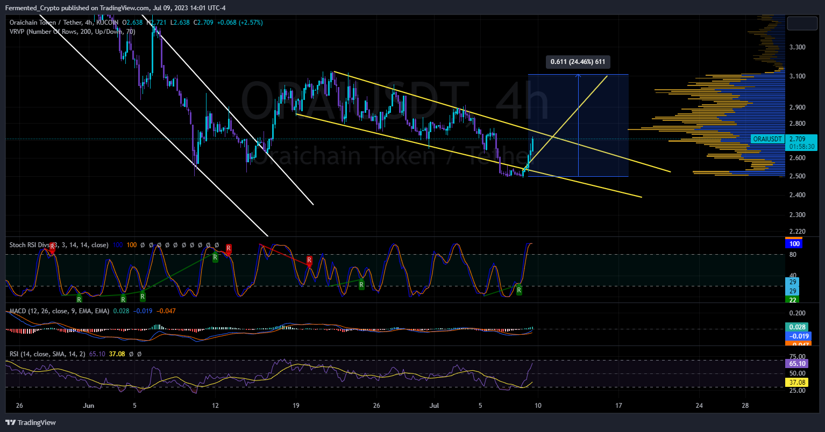Viewport: 825px width, 432px height.
Task: Click the 2.400 price scale label
Action: (x=797, y=195)
